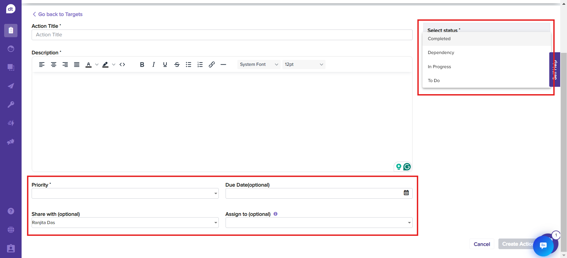Center align the description text
This screenshot has width=567, height=258.
coord(54,65)
